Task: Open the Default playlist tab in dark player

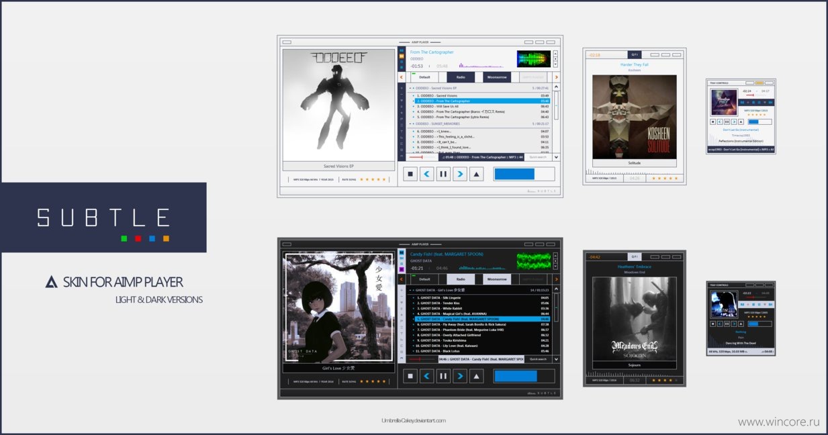Action: [424, 279]
